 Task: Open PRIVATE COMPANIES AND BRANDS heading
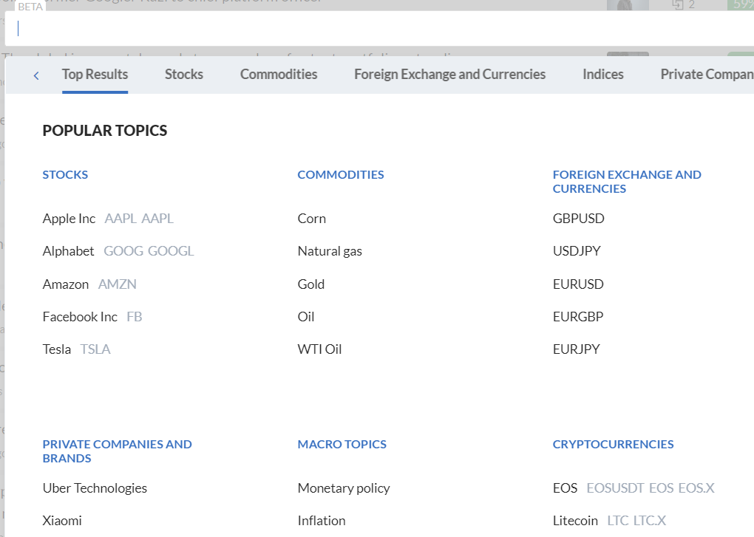click(117, 451)
